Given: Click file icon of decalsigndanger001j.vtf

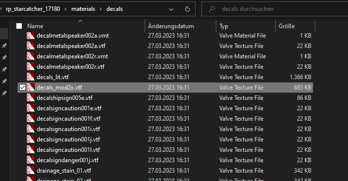Looking at the screenshot, I should pyautogui.click(x=31, y=160).
